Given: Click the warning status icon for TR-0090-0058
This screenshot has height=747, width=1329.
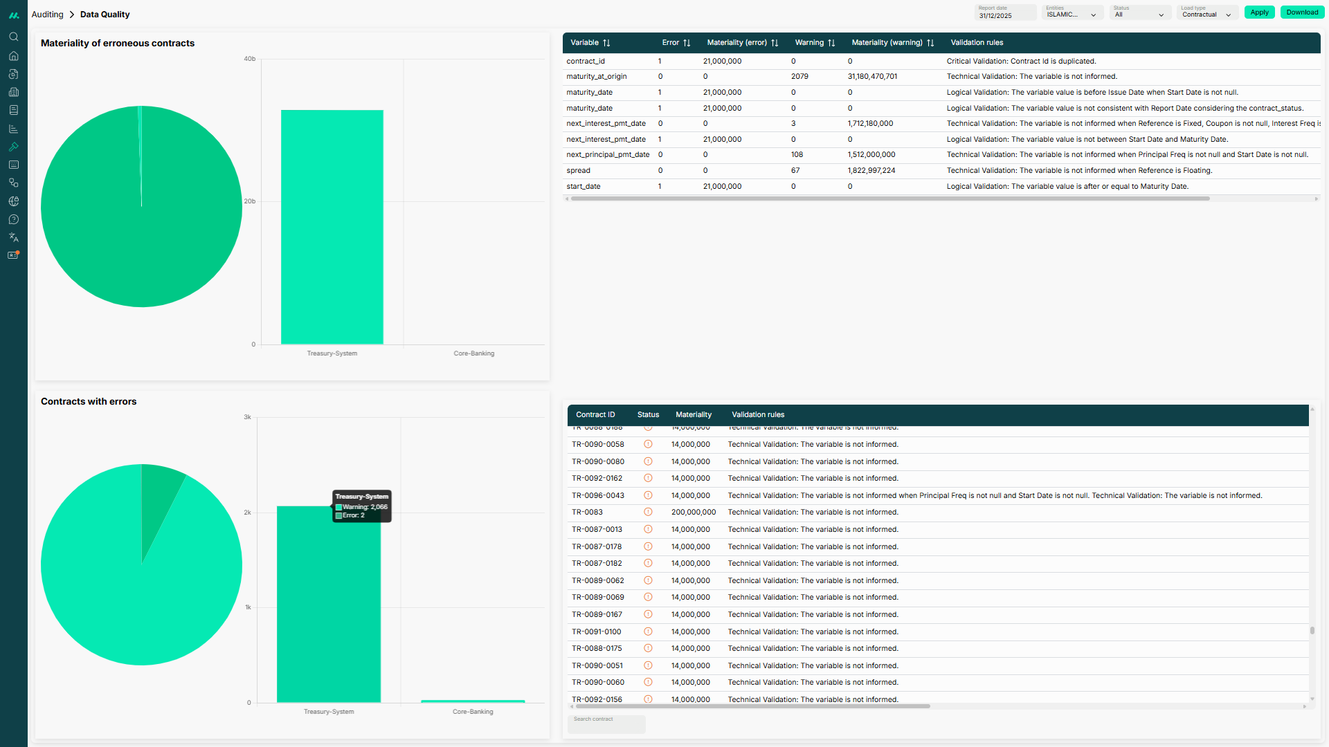Looking at the screenshot, I should pos(648,445).
